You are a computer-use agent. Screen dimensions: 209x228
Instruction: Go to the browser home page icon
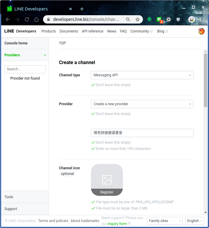pos(36,19)
